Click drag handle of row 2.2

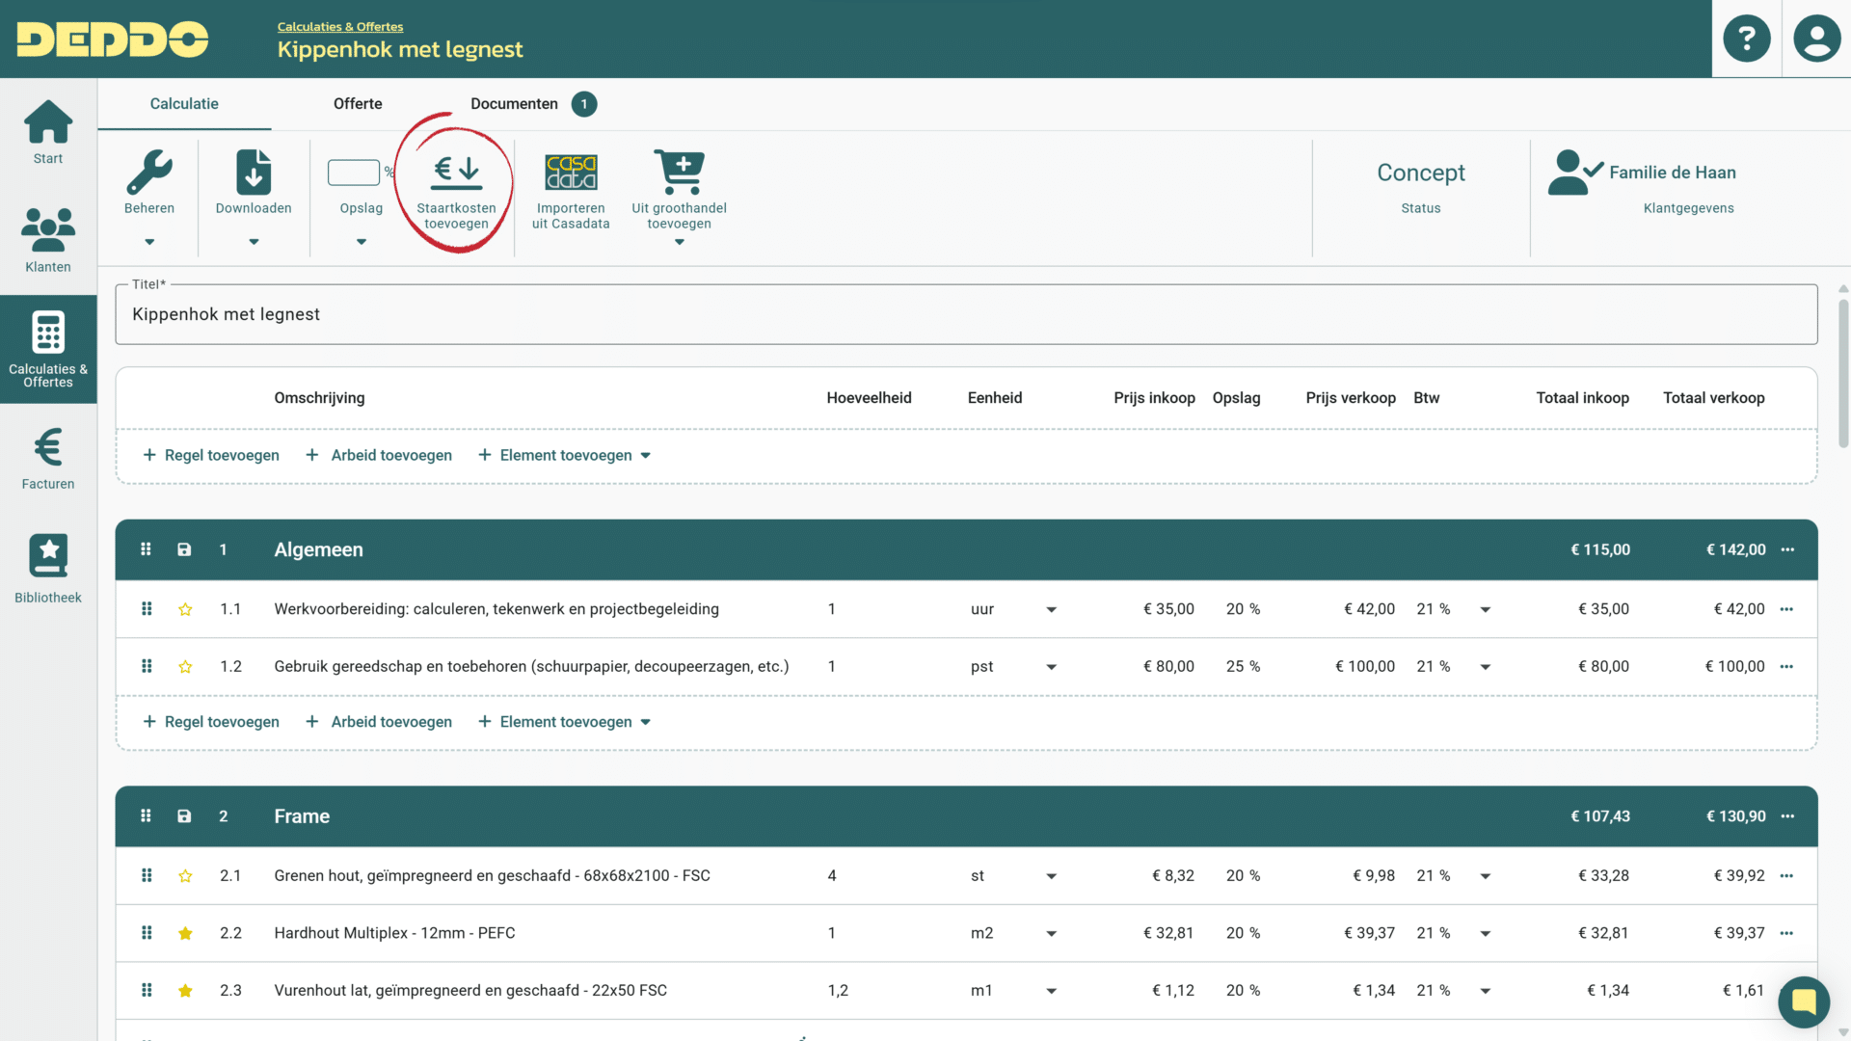pyautogui.click(x=147, y=933)
